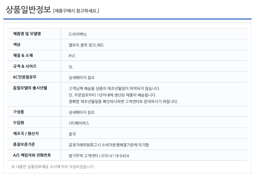Screen dimensions: 255x178
Task: Select the 색상 row label
Action: point(16,44)
